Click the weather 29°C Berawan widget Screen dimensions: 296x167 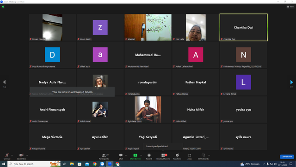(250, 164)
